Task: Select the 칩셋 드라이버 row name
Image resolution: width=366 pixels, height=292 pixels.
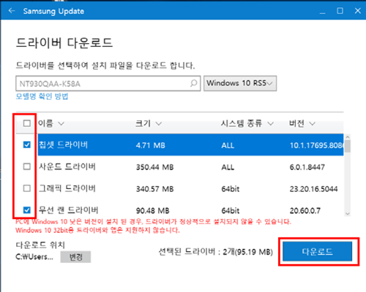Action: pos(63,145)
